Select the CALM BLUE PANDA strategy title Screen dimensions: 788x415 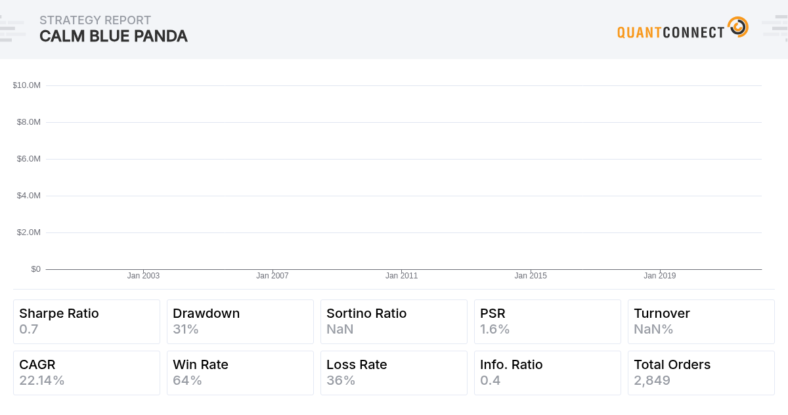click(x=114, y=36)
